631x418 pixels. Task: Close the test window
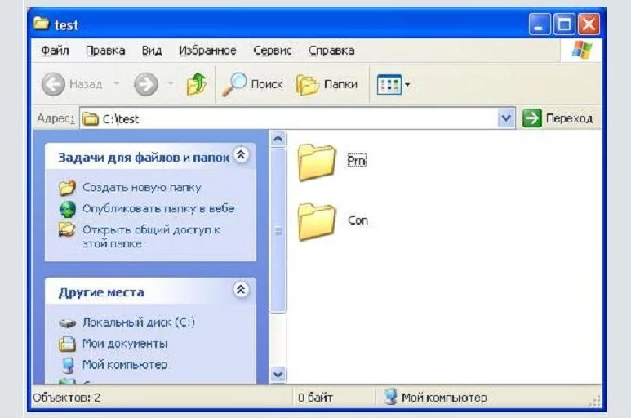tap(589, 24)
